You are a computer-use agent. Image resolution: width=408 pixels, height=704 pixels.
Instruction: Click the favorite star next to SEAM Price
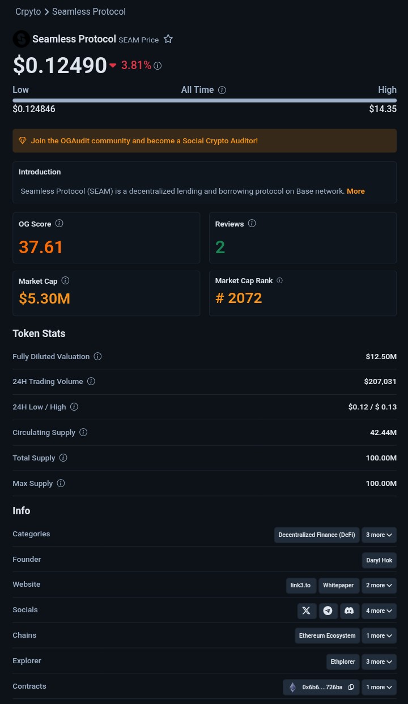coord(168,39)
